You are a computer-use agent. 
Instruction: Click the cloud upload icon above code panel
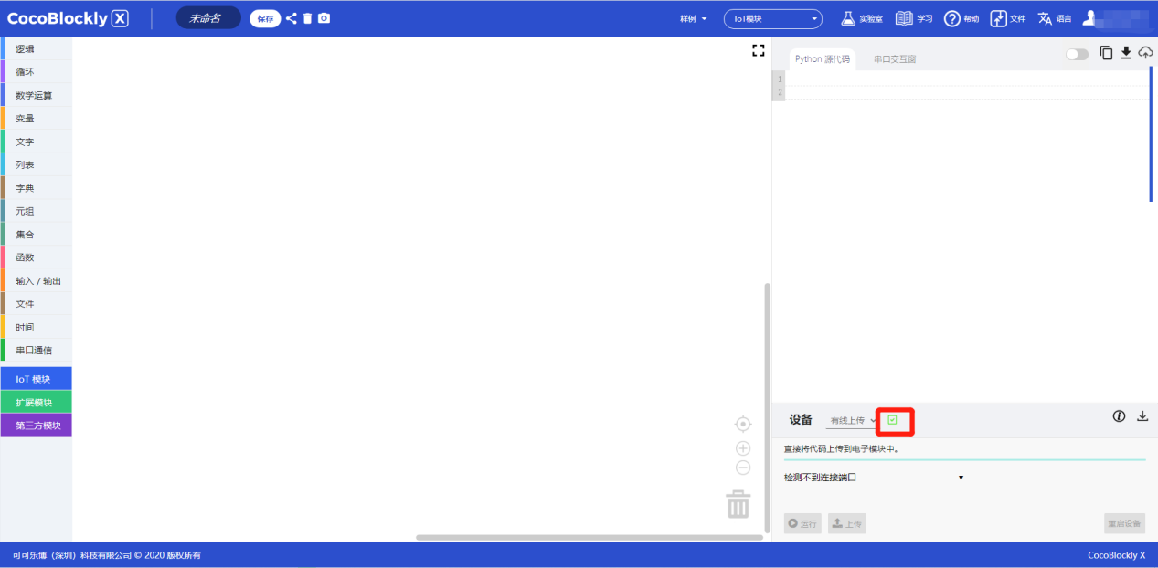pos(1145,53)
